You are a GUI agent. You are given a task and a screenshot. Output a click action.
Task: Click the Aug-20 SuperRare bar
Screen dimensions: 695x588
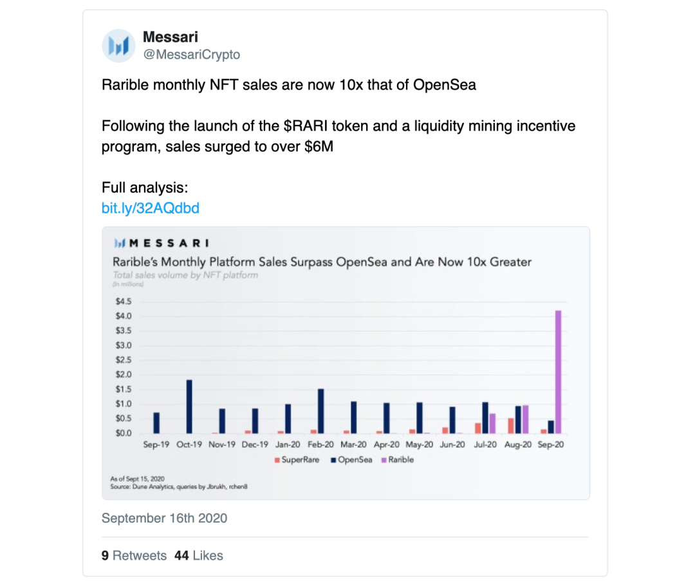click(x=510, y=426)
